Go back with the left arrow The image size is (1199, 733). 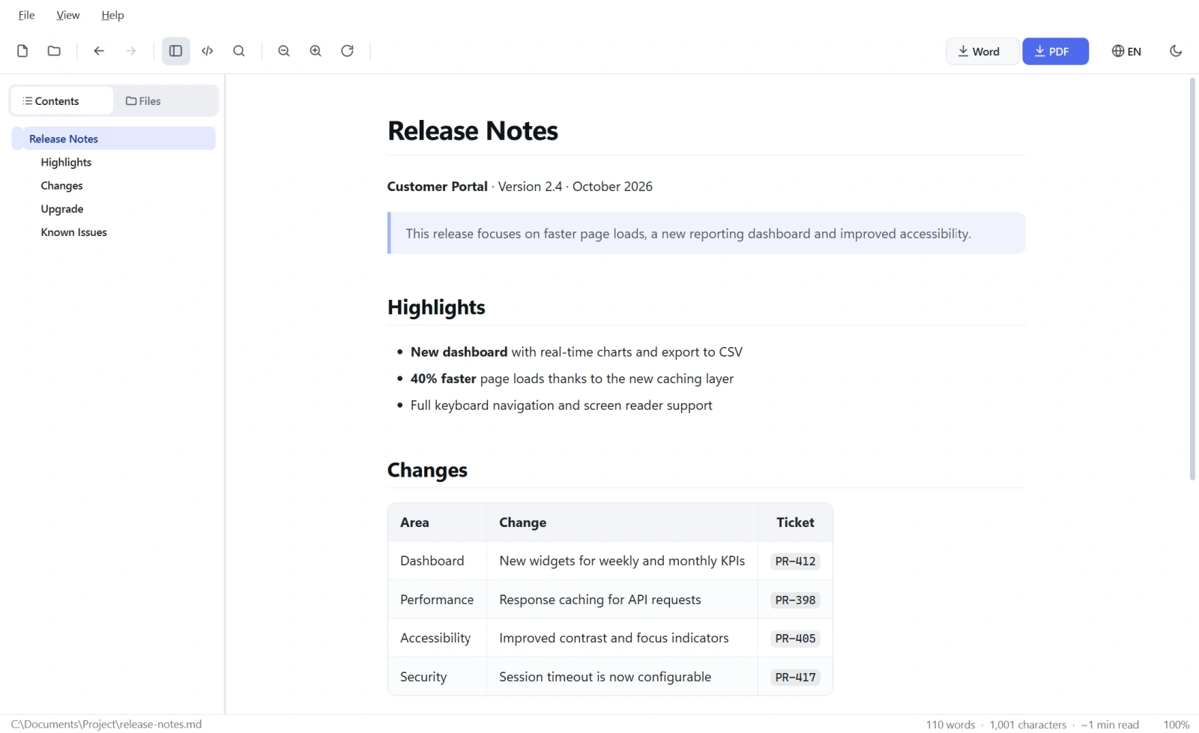tap(99, 51)
